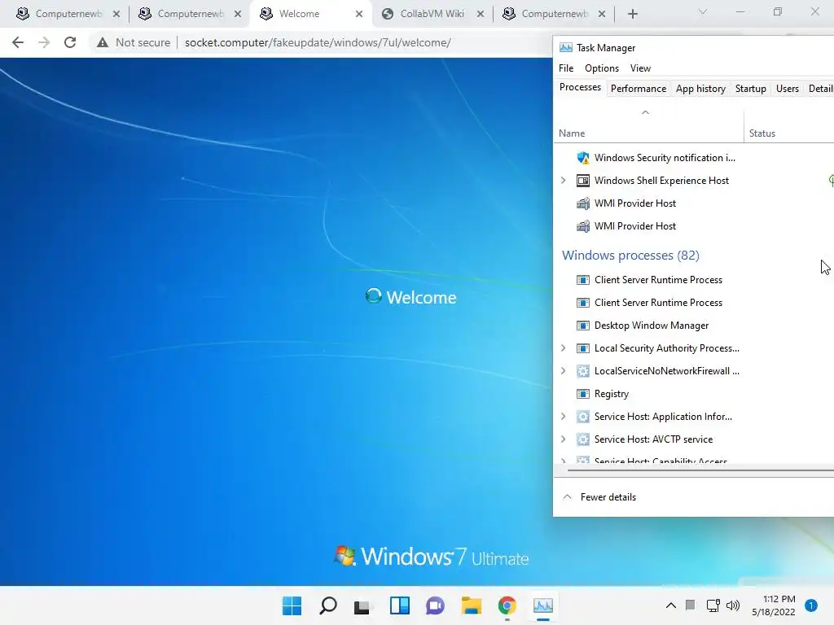Screen dimensions: 834x625
Task: Expand Service Host: Application Infor... row
Action: [564, 417]
